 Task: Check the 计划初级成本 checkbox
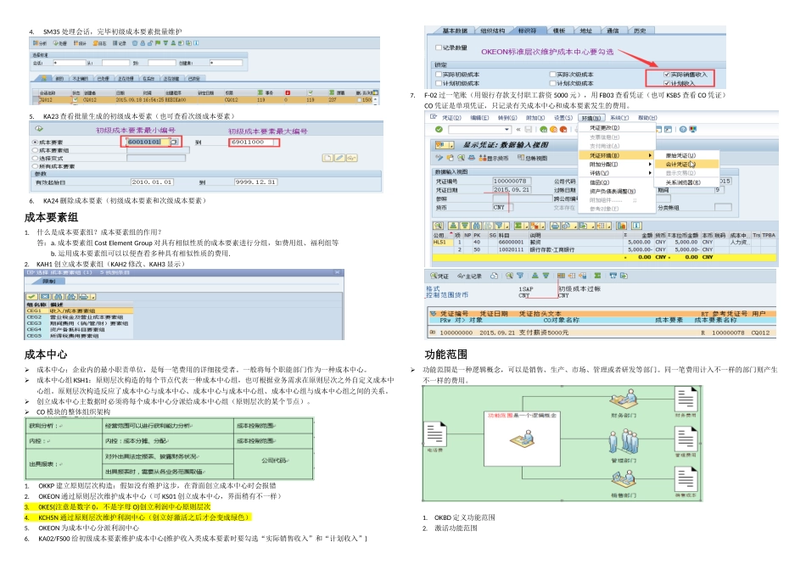tap(439, 83)
